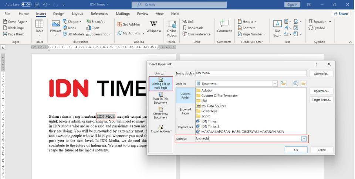Image resolution: width=355 pixels, height=179 pixels.
Task: Click the Wikipedia add-in icon
Action: tap(153, 27)
